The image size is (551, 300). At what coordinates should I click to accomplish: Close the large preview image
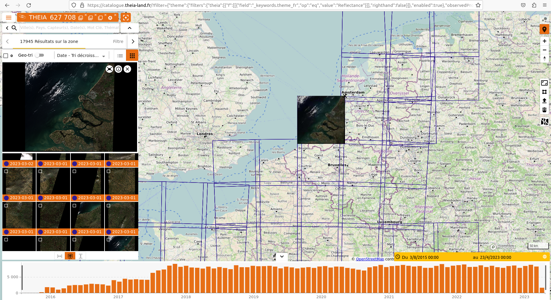tap(128, 69)
